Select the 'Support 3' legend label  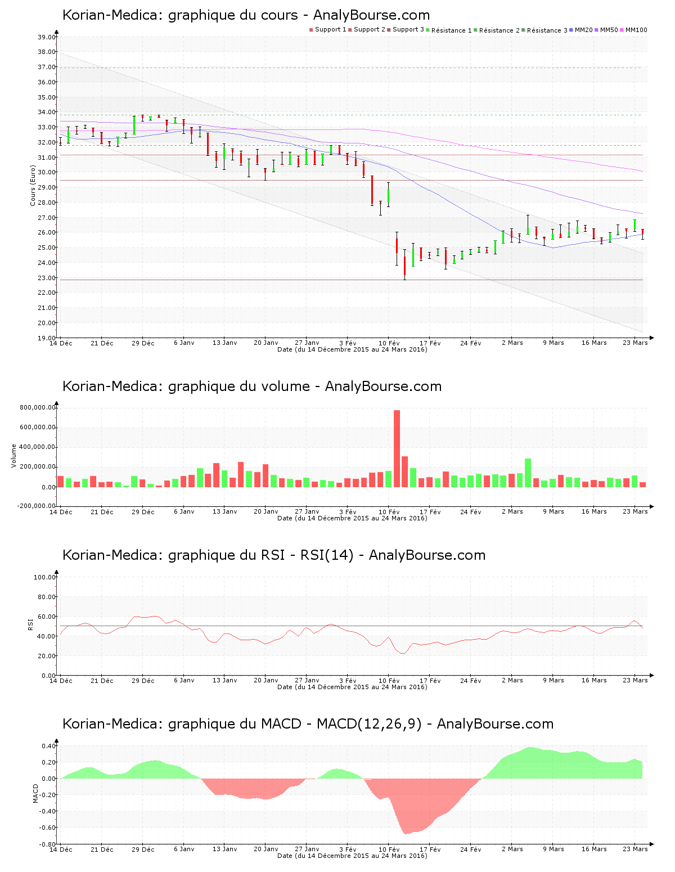click(408, 30)
